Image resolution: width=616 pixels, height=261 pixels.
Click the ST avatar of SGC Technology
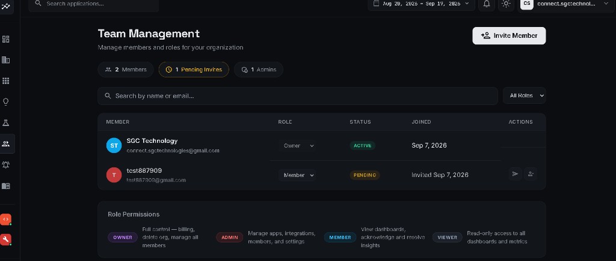pos(114,145)
